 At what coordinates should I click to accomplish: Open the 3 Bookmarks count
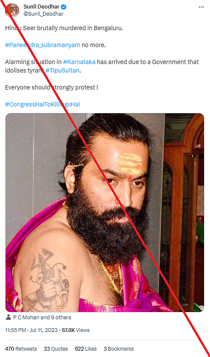coord(119,349)
